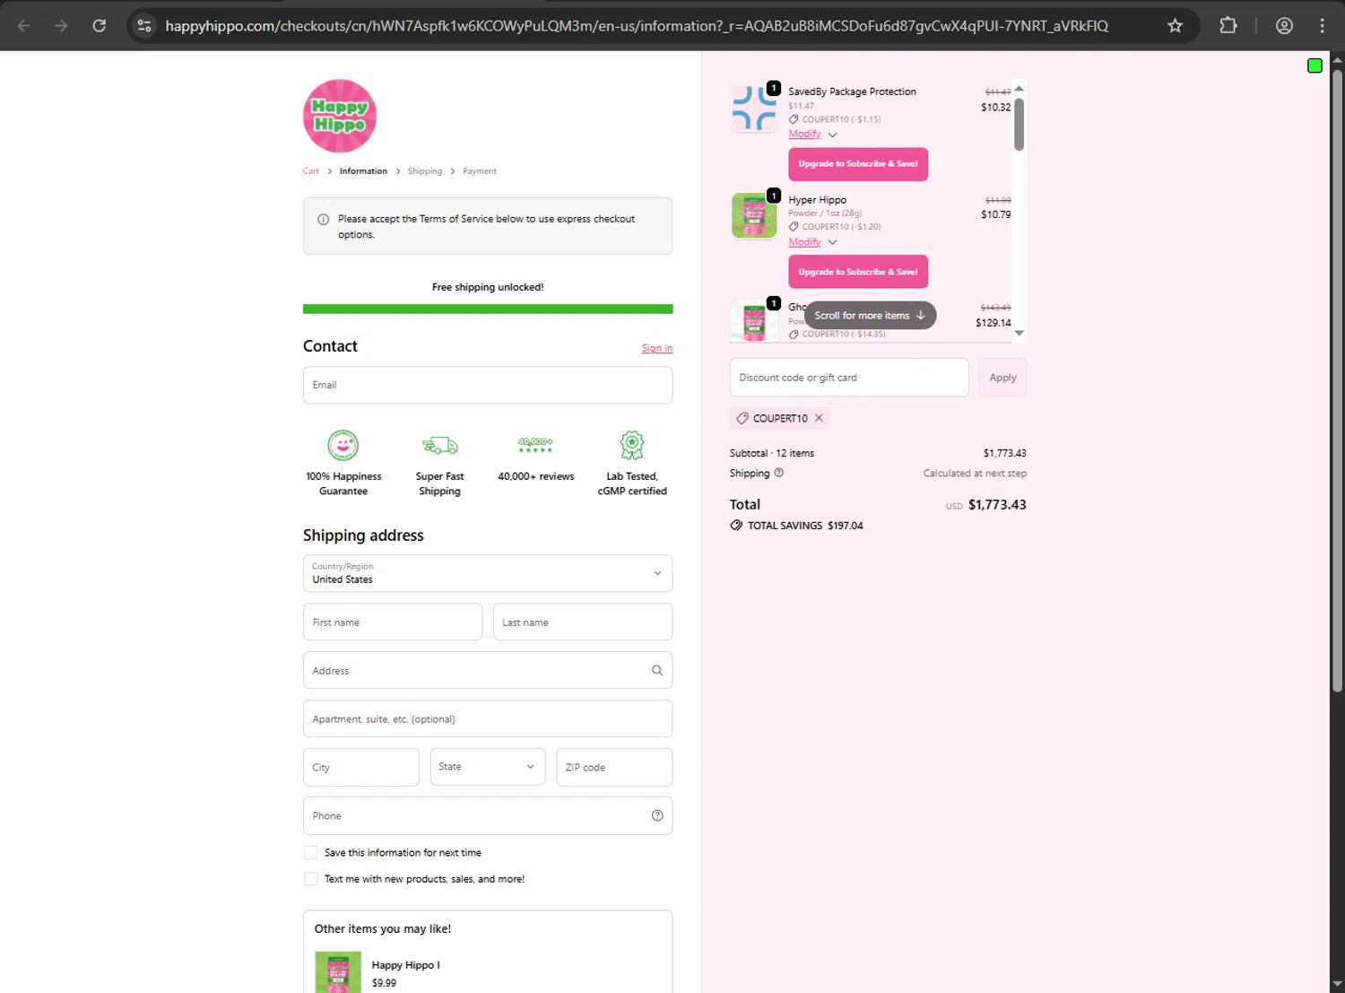1345x993 pixels.
Task: Click the Address field search icon
Action: click(x=657, y=670)
